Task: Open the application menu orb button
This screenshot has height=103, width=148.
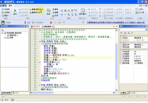Action: pos(3,5)
